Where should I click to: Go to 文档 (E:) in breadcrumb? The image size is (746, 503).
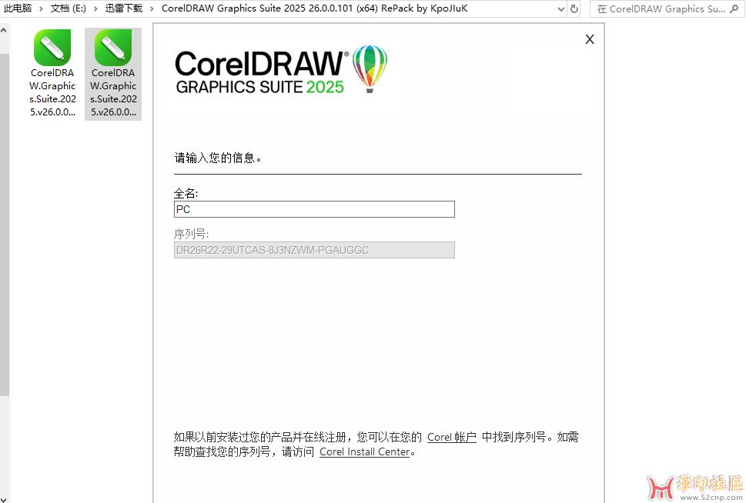(x=68, y=8)
